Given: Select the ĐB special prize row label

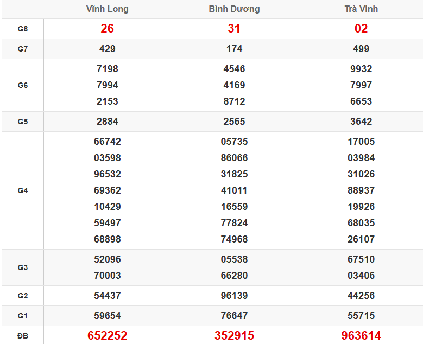Looking at the screenshot, I should coord(22,336).
